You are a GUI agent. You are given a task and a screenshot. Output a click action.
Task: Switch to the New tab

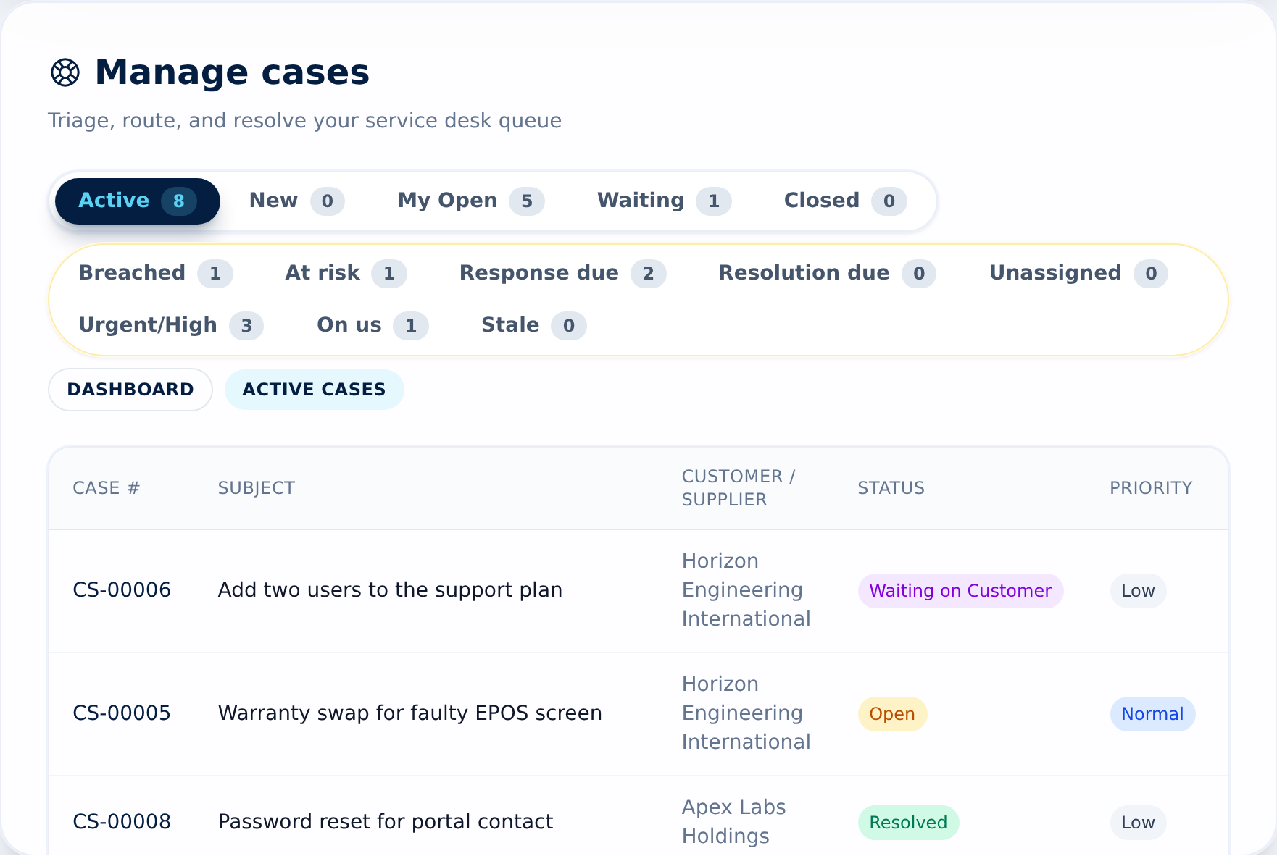click(x=296, y=201)
